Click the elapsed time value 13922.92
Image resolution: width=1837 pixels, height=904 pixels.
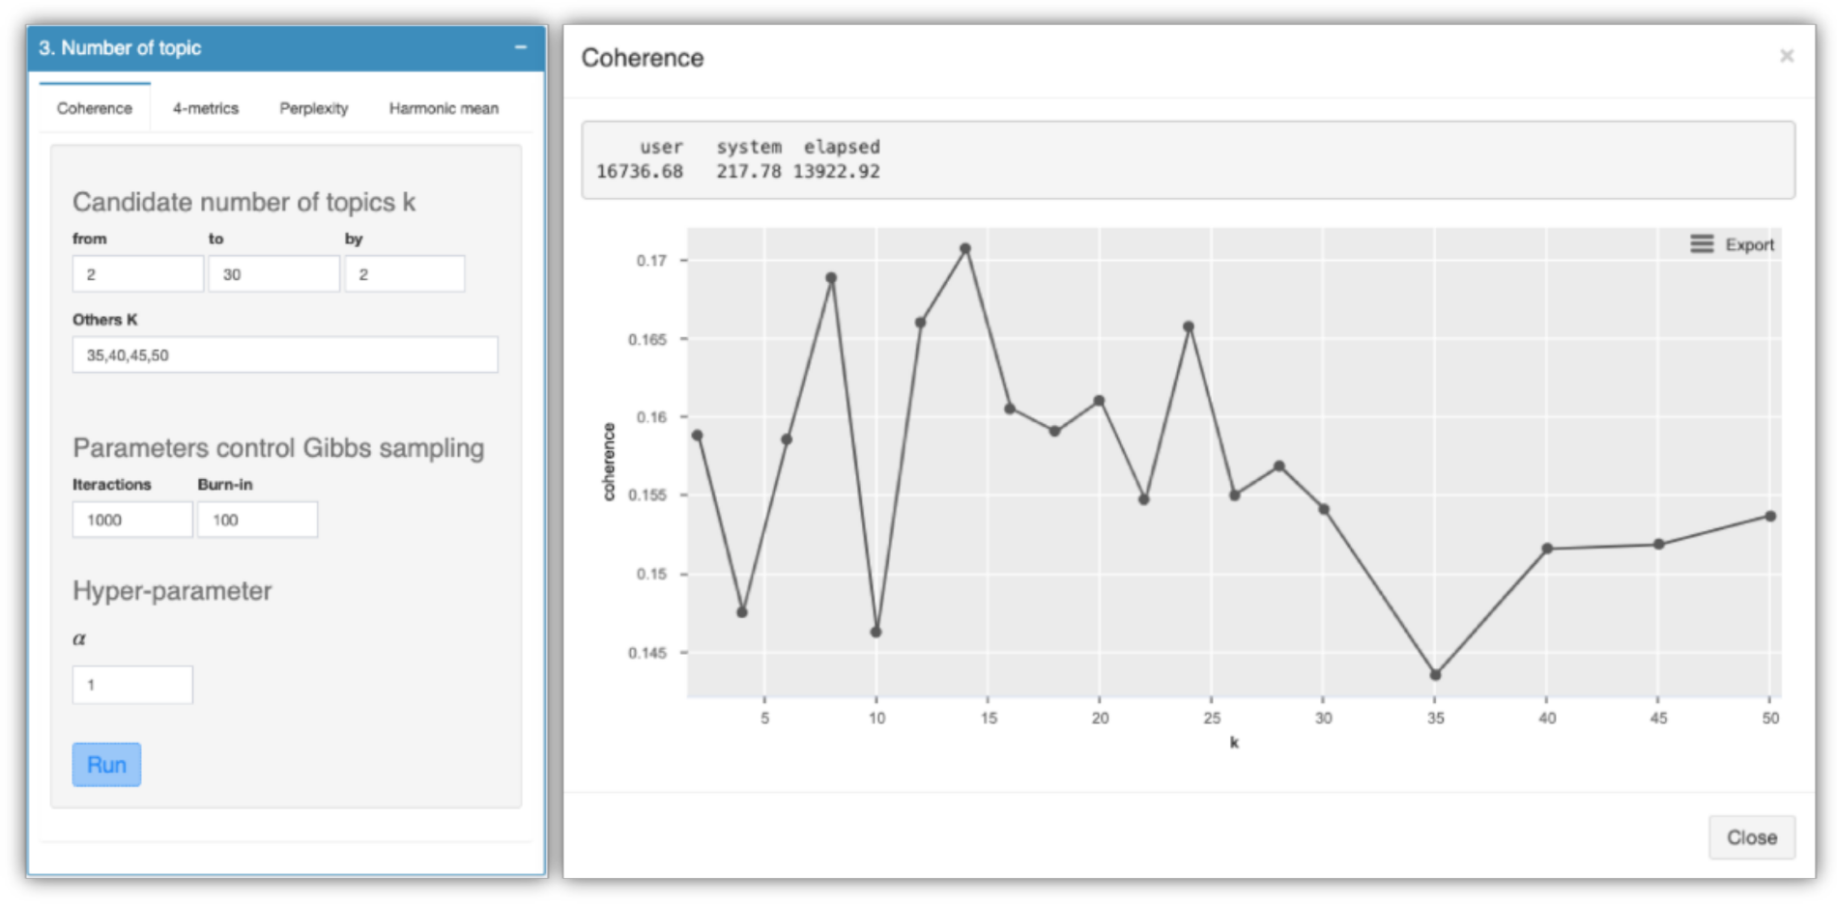(837, 172)
